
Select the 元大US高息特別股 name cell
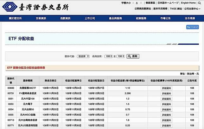tap(28, 126)
